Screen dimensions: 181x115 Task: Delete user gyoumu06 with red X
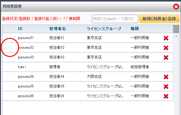click(166, 96)
